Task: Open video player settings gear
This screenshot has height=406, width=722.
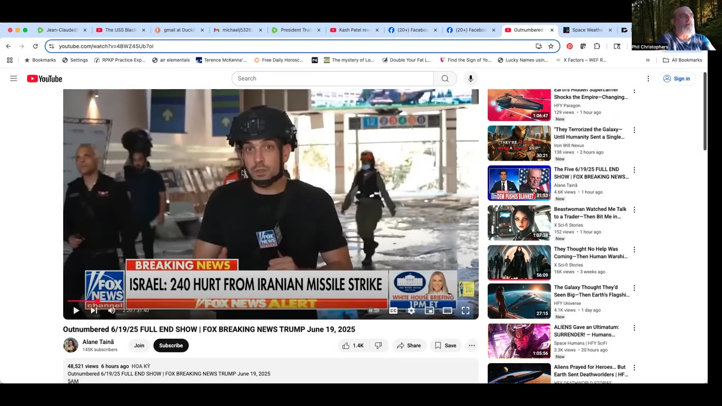Action: click(x=411, y=310)
